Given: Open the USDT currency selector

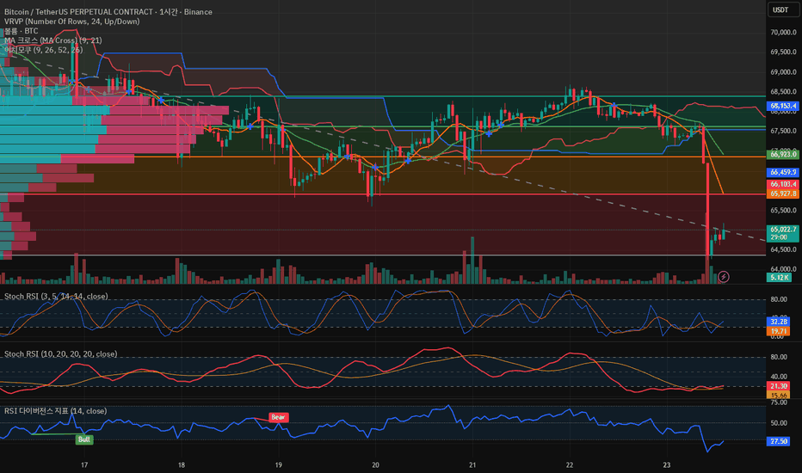Looking at the screenshot, I should coord(780,9).
